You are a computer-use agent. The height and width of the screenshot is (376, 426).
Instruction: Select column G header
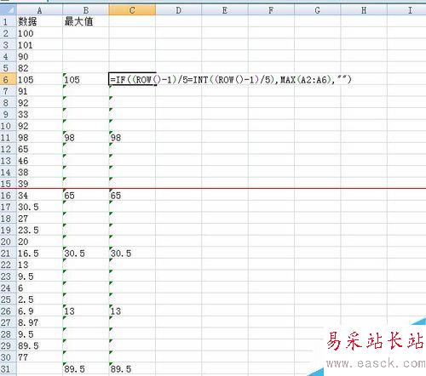pos(318,10)
